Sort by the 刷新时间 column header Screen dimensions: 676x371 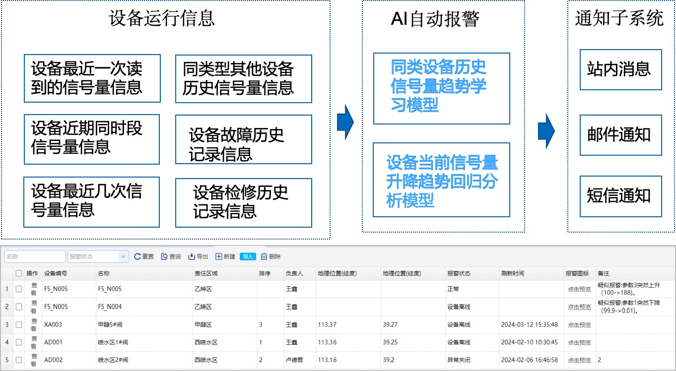(x=512, y=273)
